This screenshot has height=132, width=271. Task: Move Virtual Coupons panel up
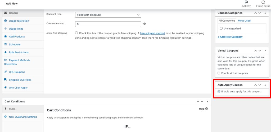click(255, 51)
